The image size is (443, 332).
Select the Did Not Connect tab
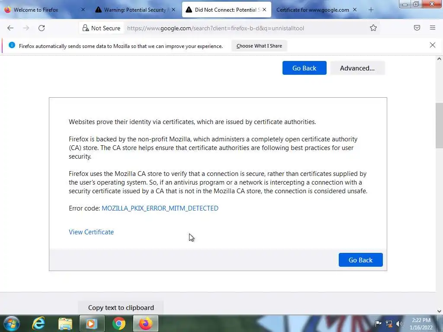(x=226, y=10)
